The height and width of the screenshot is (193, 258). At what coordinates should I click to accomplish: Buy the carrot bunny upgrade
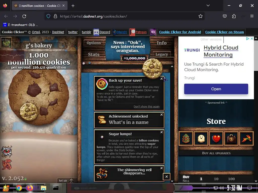[x=246, y=138]
